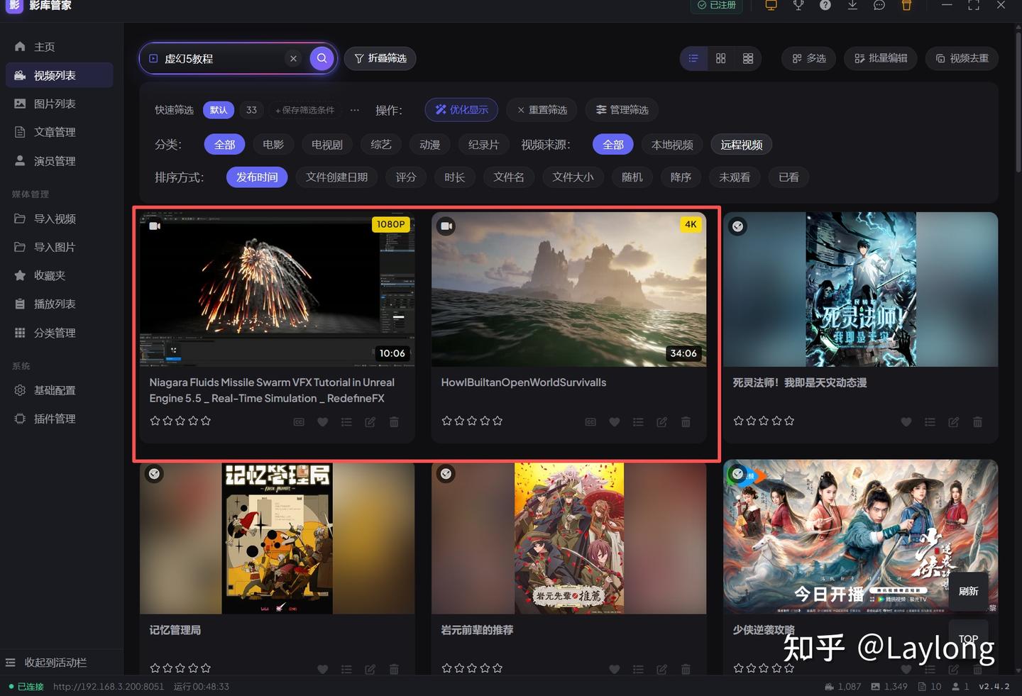Open 视频列表 in the sidebar

[x=59, y=75]
